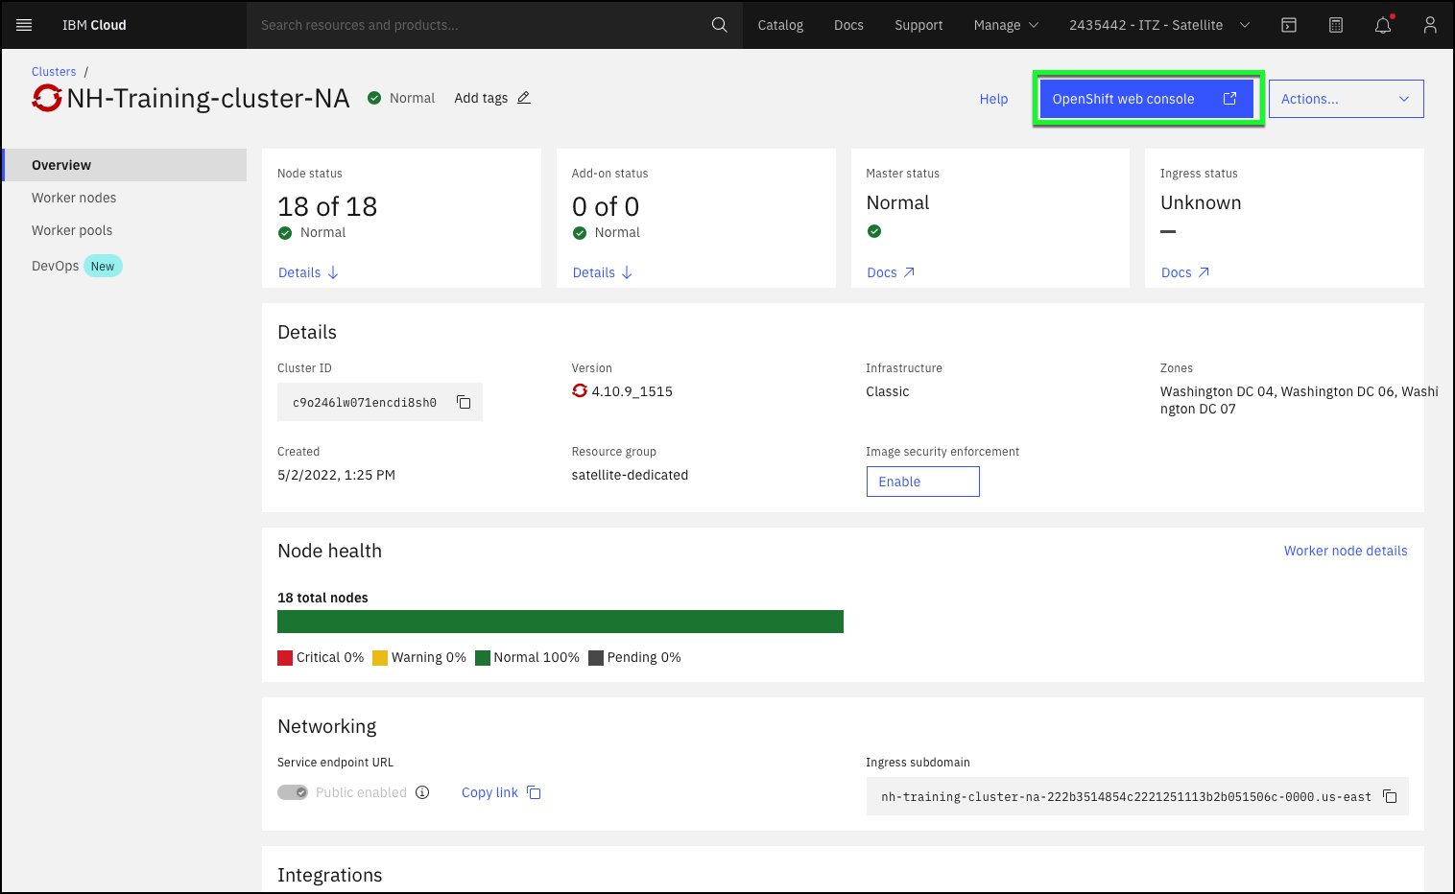Open the account switcher 2435442 - ITZ - Satellite
Viewport: 1455px width, 894px height.
pyautogui.click(x=1158, y=25)
